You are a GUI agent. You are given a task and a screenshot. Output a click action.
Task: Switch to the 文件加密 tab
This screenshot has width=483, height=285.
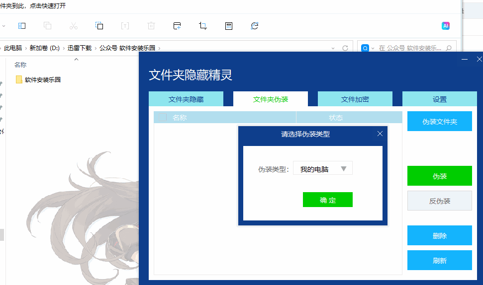click(x=355, y=99)
